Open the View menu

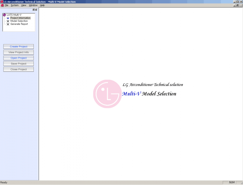(24, 5)
